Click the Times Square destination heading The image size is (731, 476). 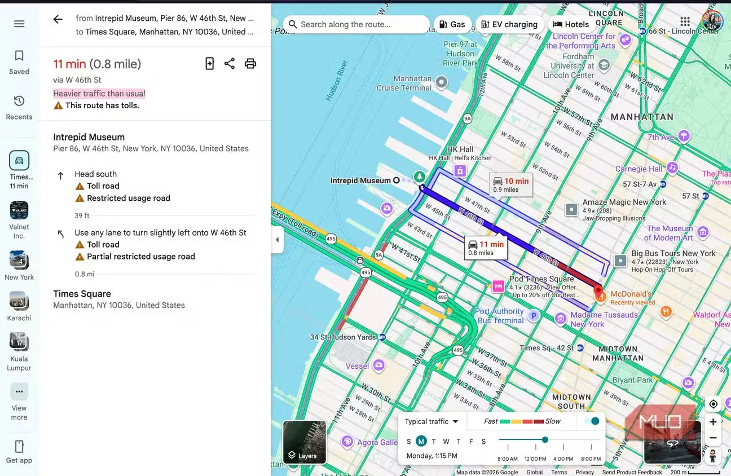tap(82, 294)
